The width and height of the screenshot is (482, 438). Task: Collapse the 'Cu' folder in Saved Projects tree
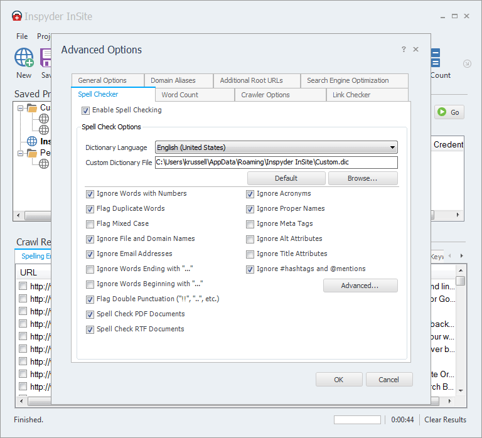[20, 108]
